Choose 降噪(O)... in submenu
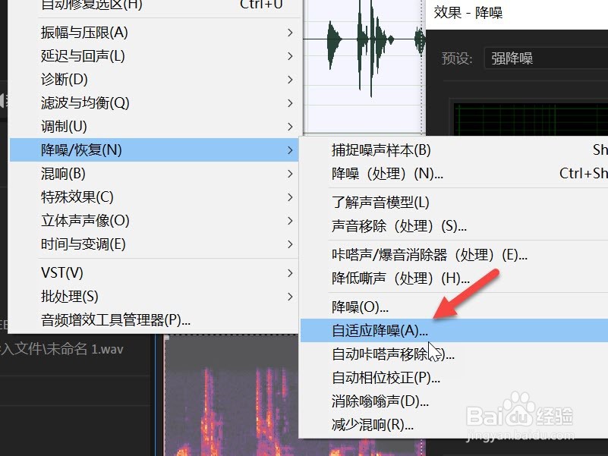The width and height of the screenshot is (608, 456). (x=455, y=307)
